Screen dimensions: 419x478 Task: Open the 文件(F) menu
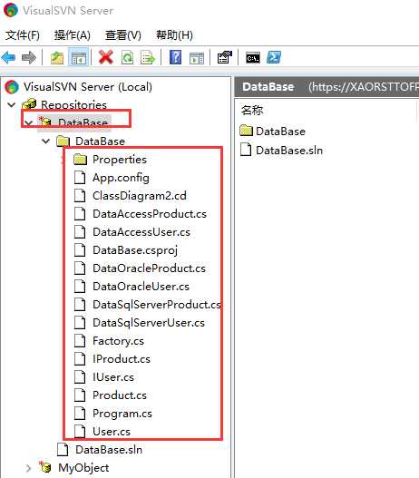click(x=23, y=35)
